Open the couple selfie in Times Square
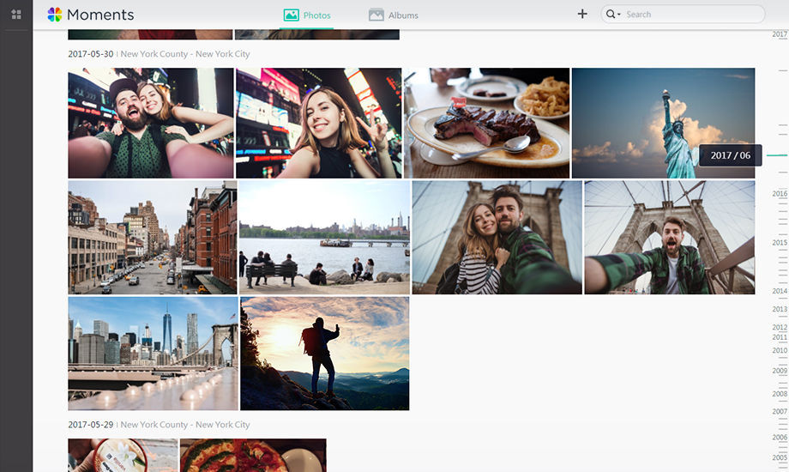Viewport: 789px width, 472px height. tap(151, 123)
